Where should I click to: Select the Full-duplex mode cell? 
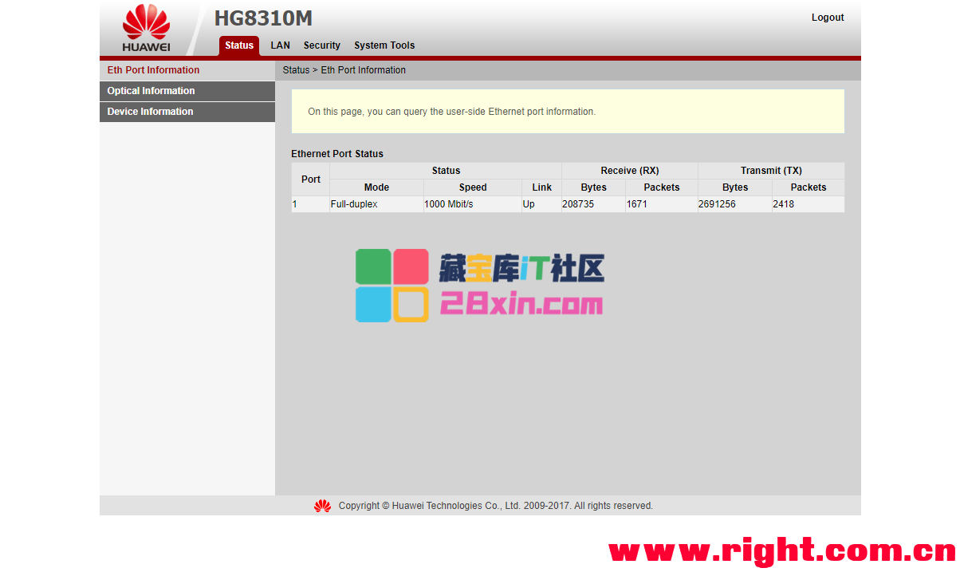point(354,204)
